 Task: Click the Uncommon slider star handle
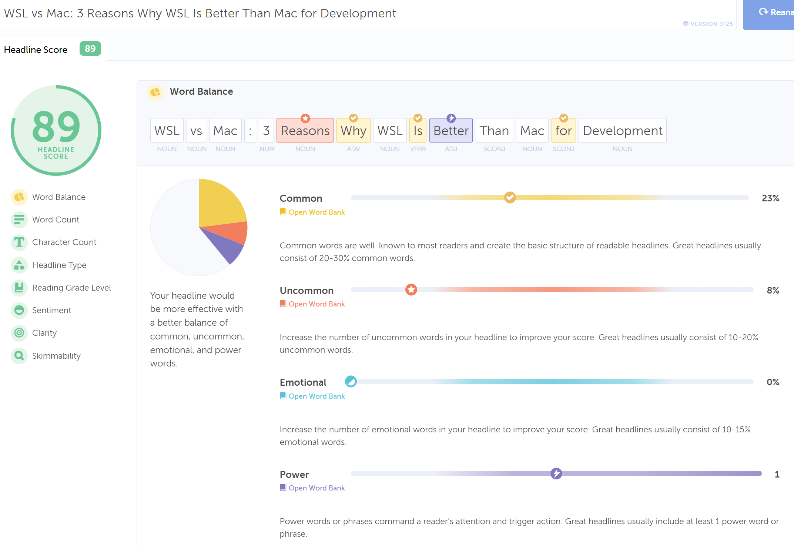click(411, 289)
